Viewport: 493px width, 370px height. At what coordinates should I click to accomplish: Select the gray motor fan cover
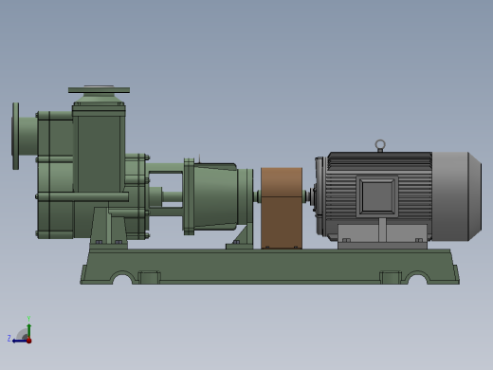click(457, 196)
